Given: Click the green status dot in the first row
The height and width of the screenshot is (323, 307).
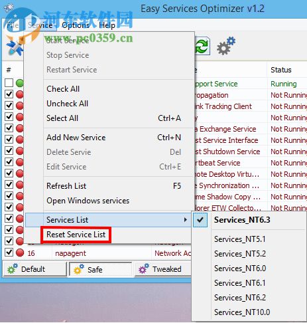Looking at the screenshot, I should [20, 83].
